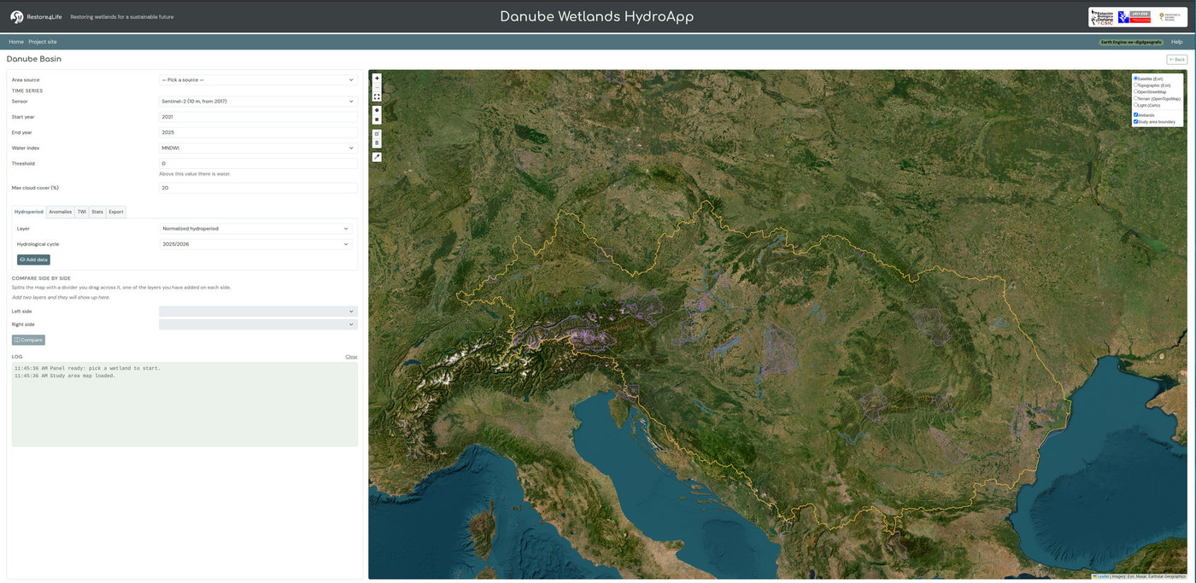Open the Left side dropdown
The height and width of the screenshot is (583, 1196).
258,312
